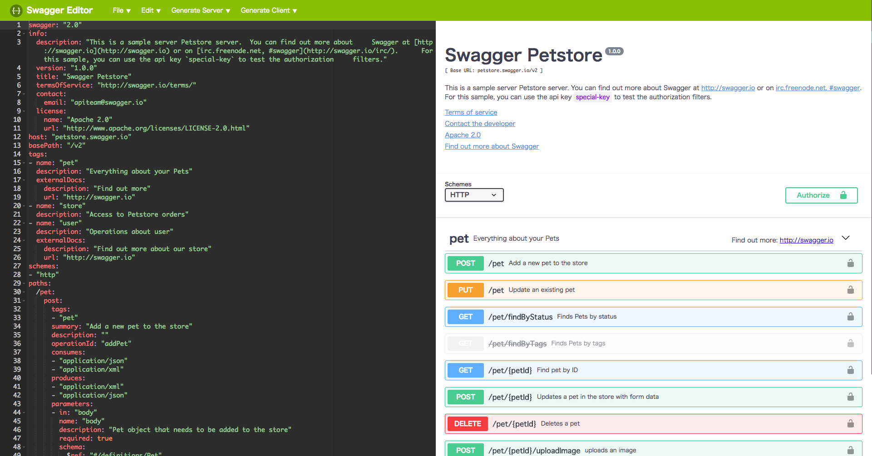Fold the license block at line 9

pos(24,111)
